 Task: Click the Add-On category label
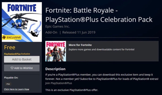[x=51, y=32]
